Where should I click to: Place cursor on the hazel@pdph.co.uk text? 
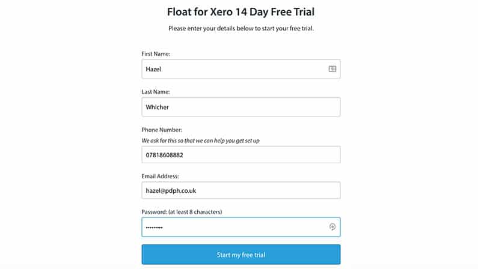pos(171,190)
